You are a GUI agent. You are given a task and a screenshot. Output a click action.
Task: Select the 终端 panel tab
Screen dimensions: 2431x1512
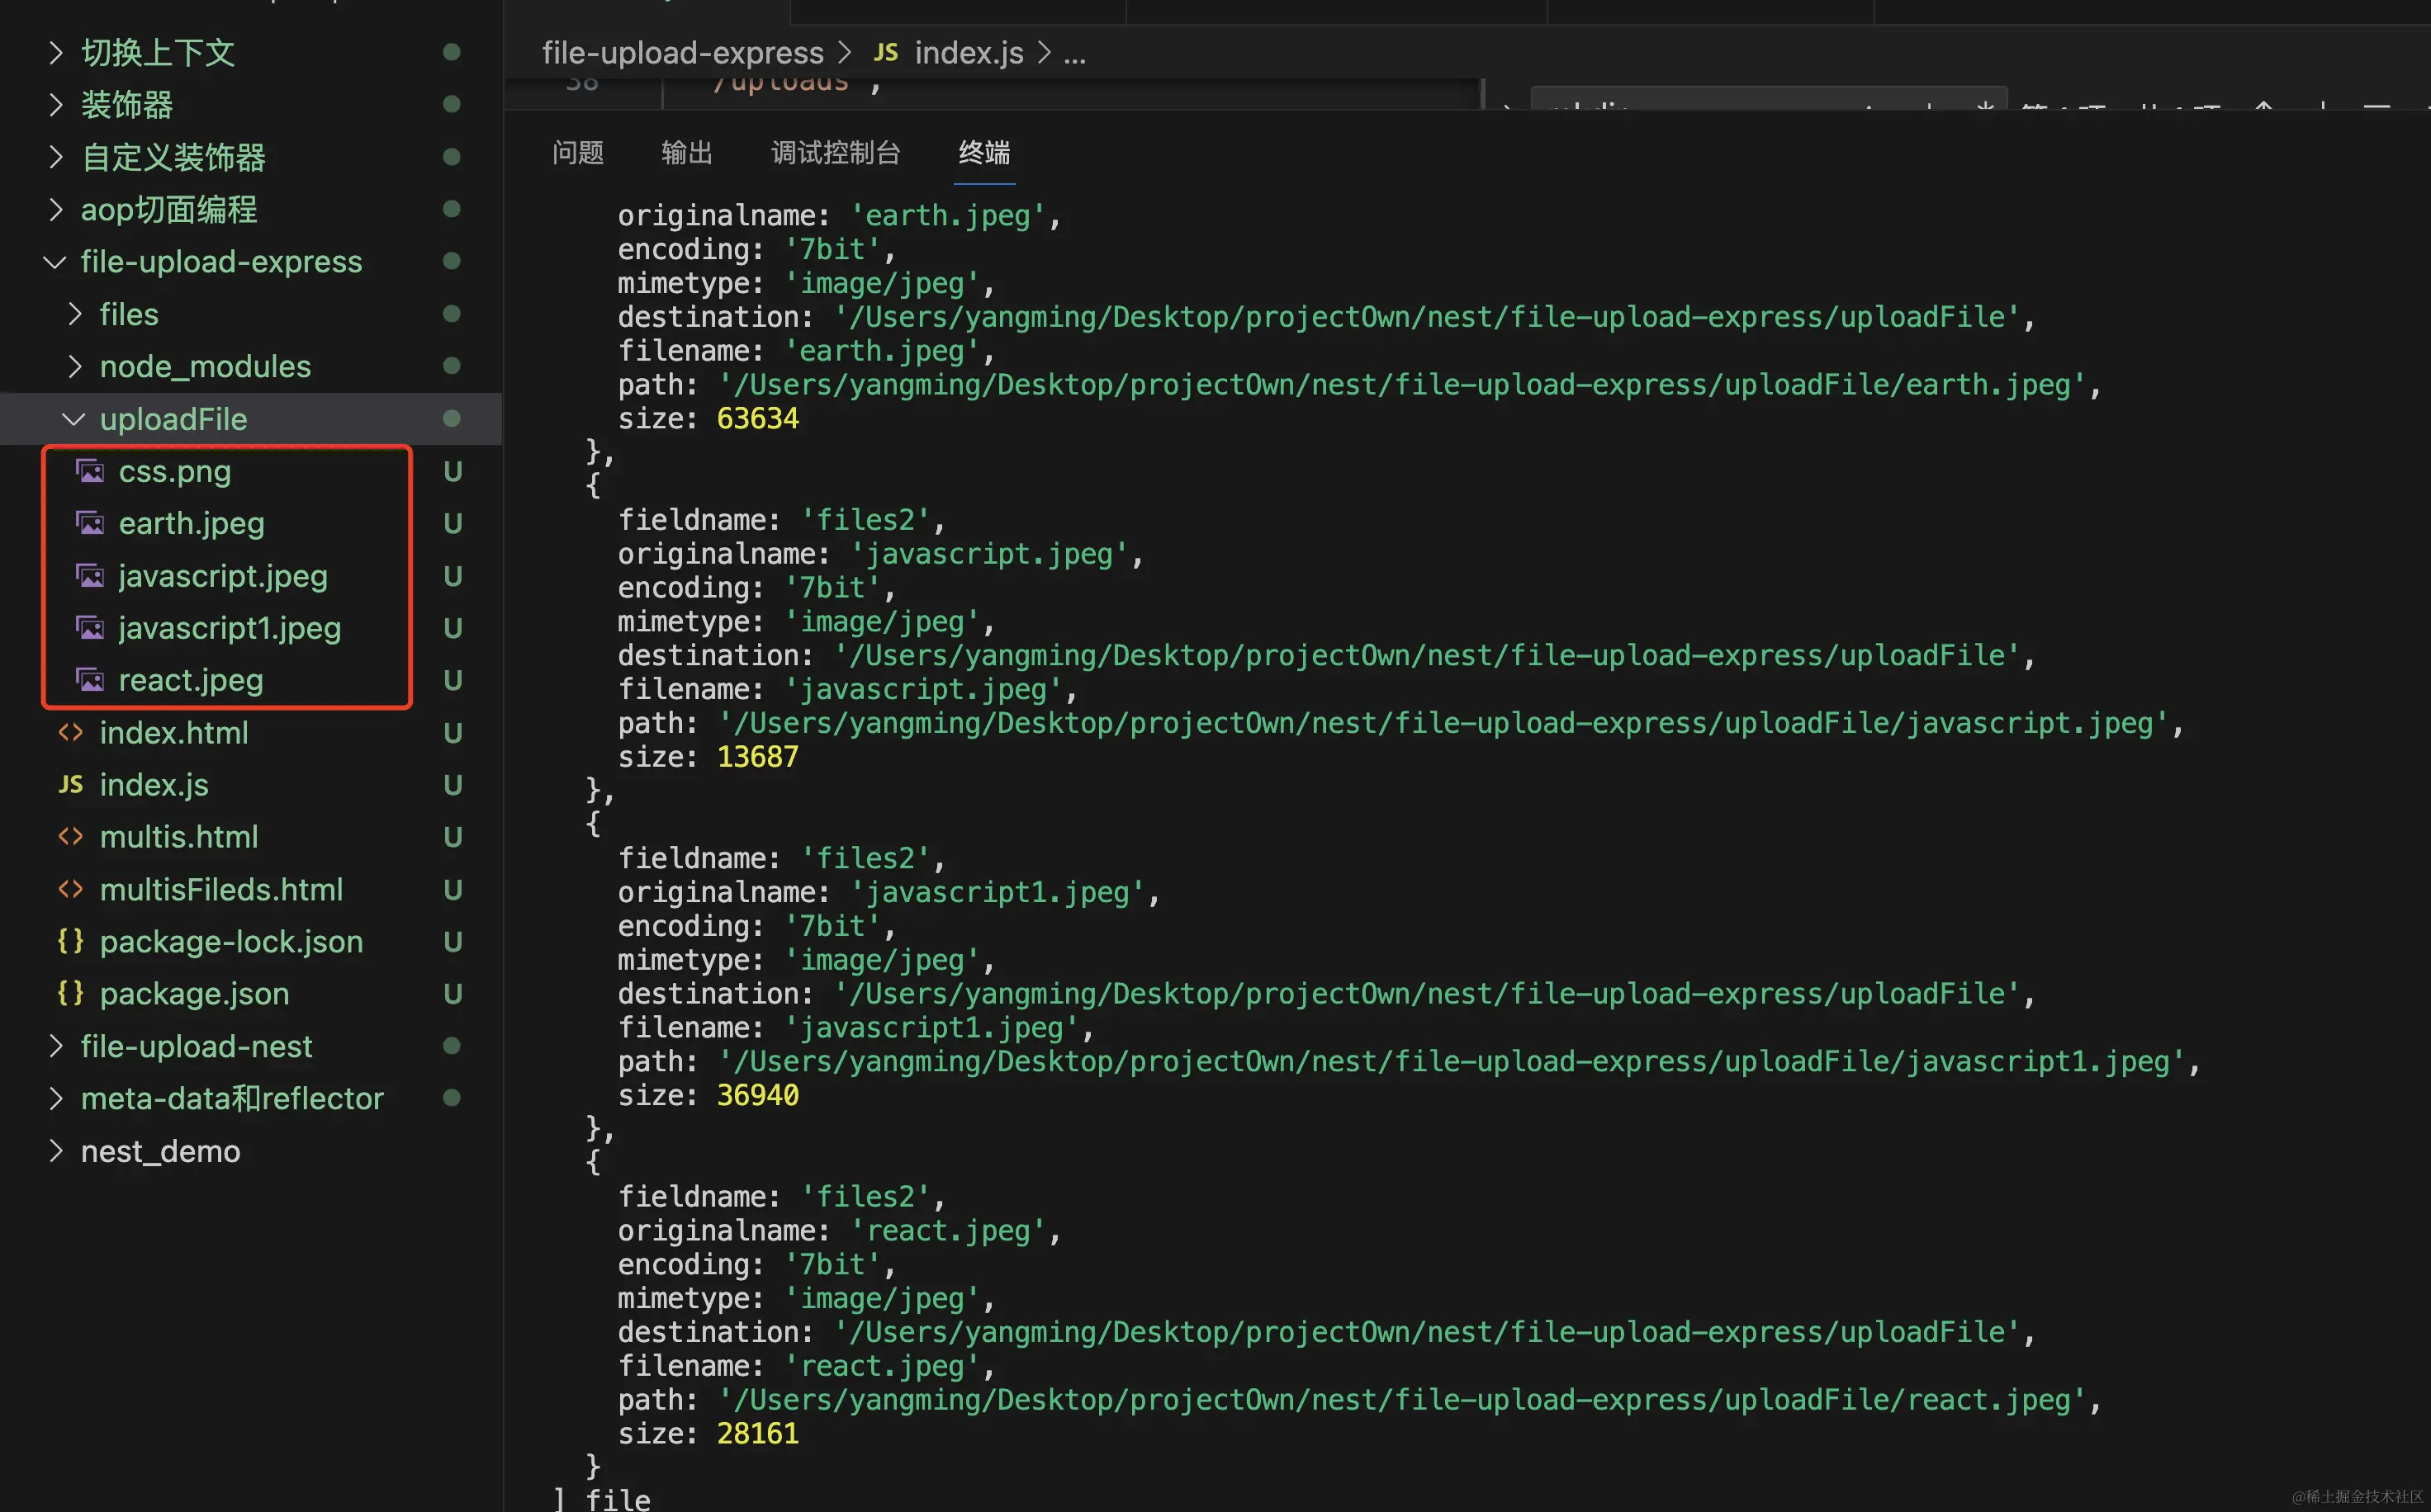click(x=984, y=152)
